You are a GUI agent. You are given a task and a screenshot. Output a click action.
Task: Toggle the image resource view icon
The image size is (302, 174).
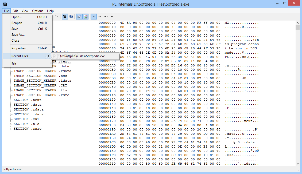[86, 17]
